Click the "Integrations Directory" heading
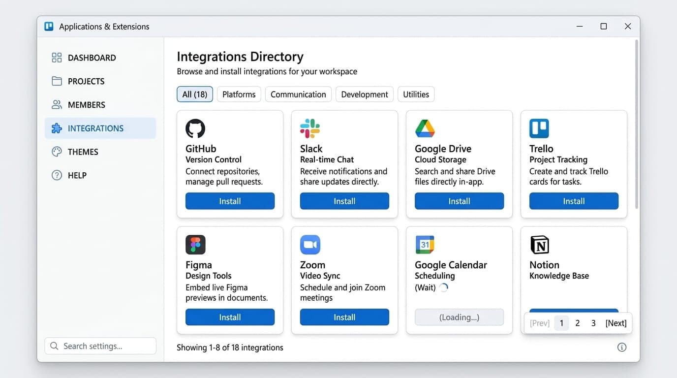 tap(240, 57)
